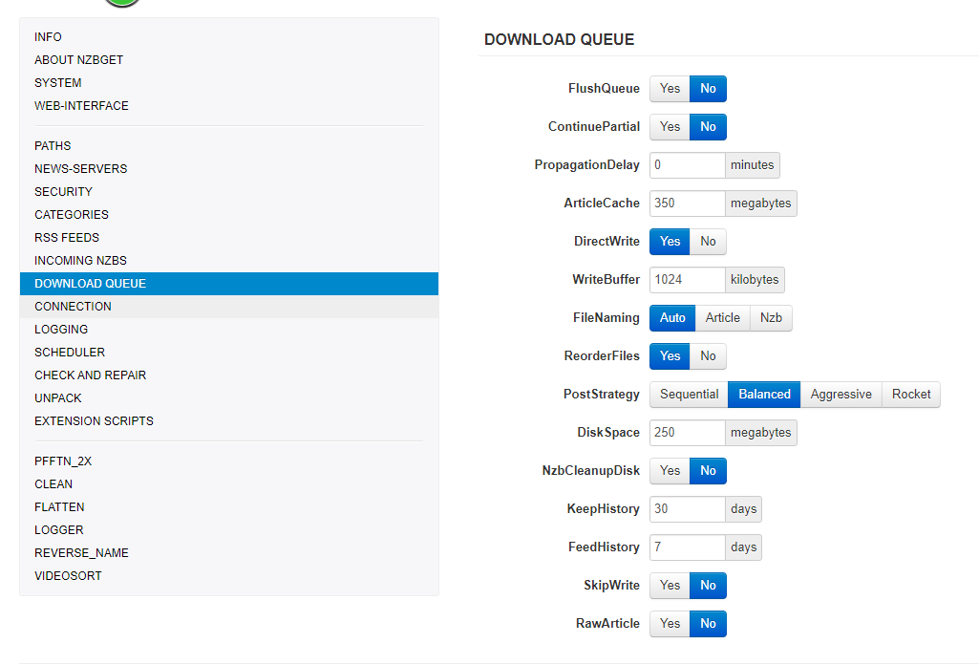Click the KeepHistory days field
Viewport: 979px width, 665px height.
[687, 509]
